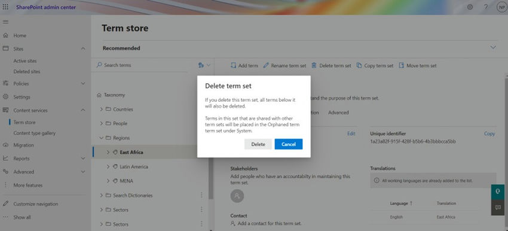Copy the unique identifier
This screenshot has width=508, height=231.
[489, 133]
